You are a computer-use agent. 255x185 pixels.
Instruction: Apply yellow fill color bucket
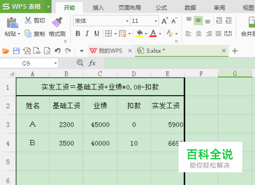(139, 34)
